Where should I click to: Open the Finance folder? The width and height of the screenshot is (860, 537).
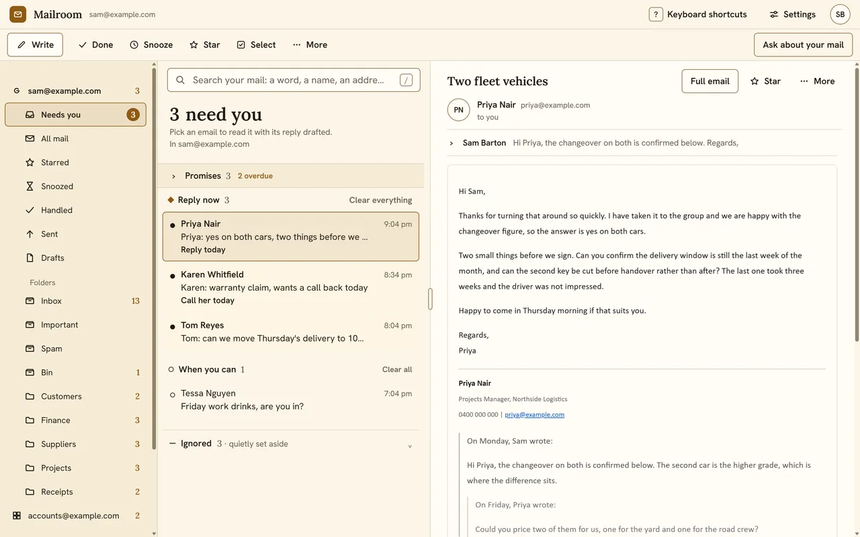point(75,420)
